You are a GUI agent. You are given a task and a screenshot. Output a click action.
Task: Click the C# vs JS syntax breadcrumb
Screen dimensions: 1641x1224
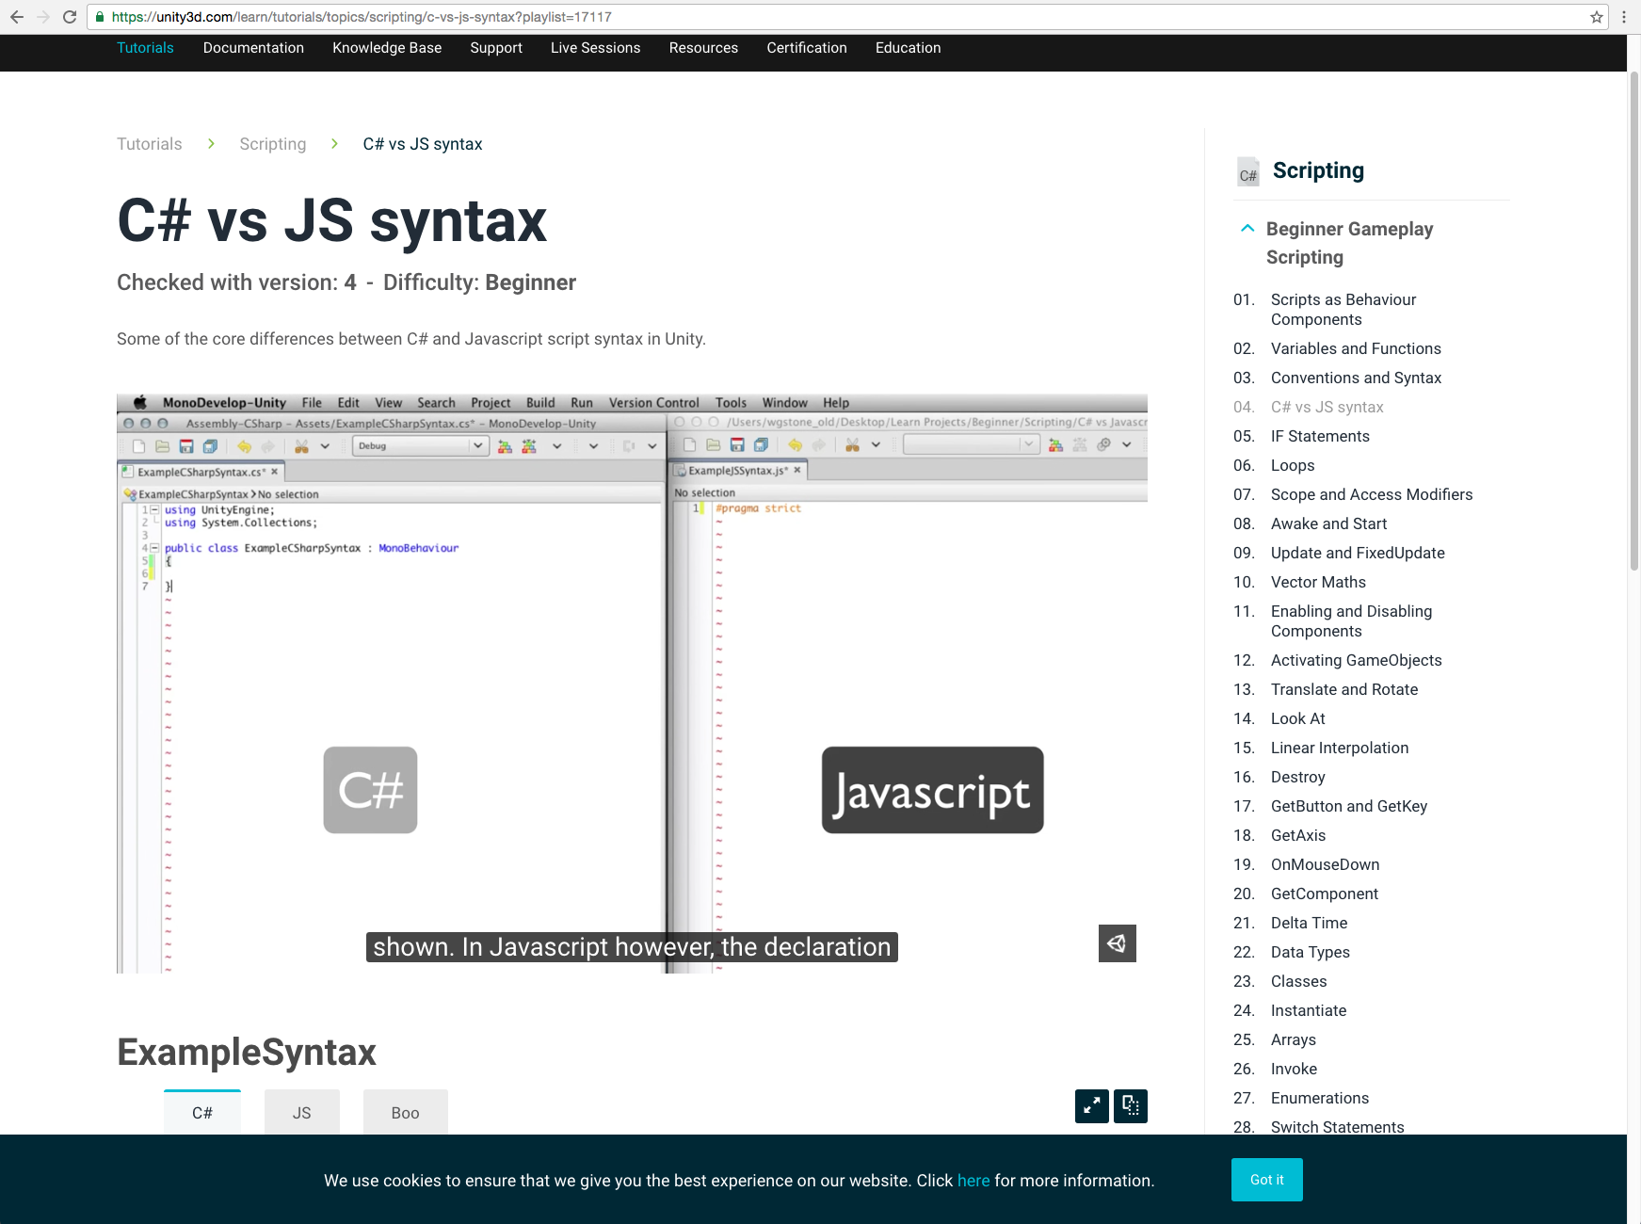[423, 144]
